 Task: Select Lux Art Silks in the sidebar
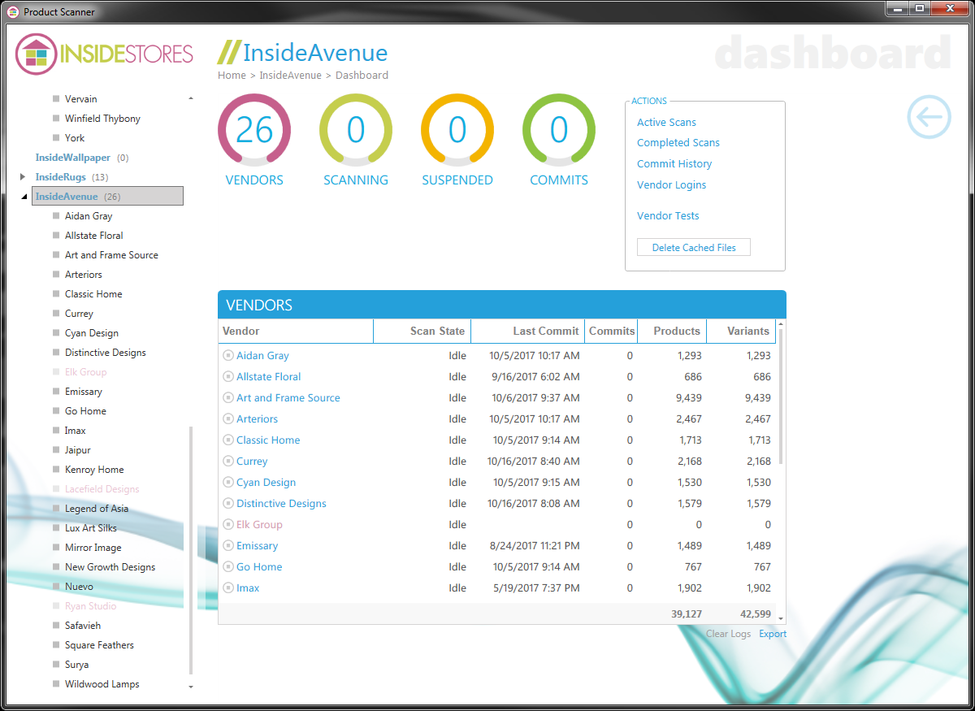click(91, 528)
